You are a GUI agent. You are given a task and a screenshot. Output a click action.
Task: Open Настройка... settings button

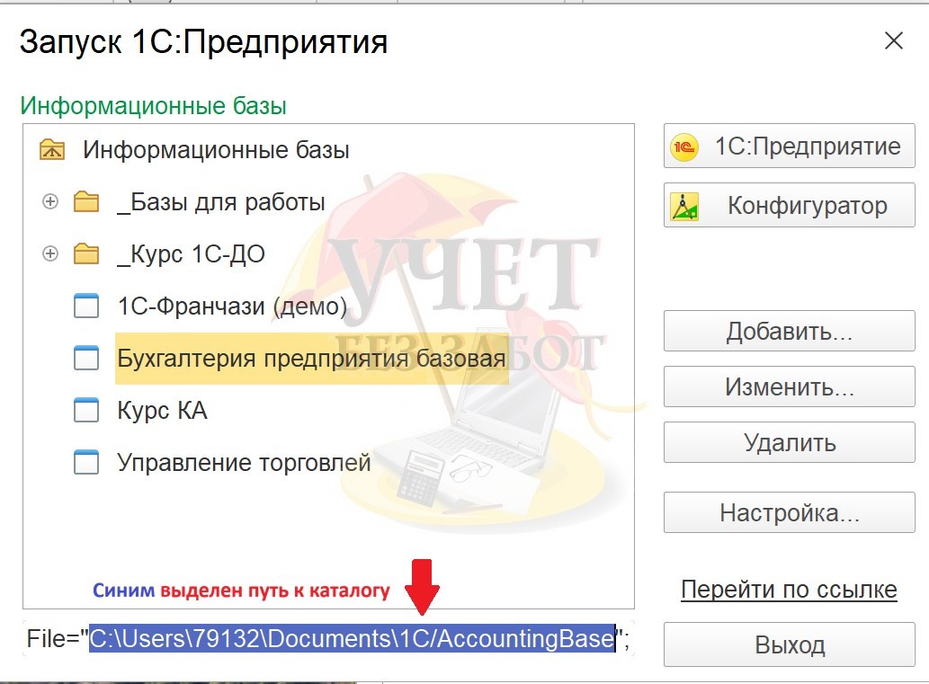pyautogui.click(x=790, y=512)
